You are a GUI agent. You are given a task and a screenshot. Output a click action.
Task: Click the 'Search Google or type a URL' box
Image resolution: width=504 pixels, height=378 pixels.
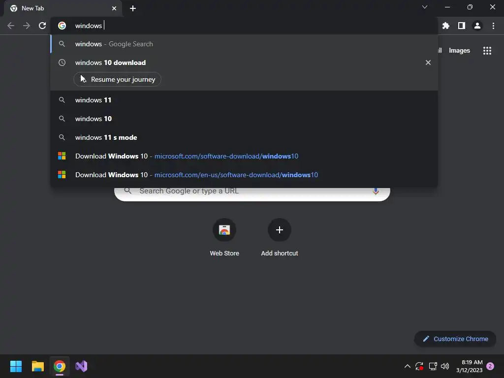point(252,194)
